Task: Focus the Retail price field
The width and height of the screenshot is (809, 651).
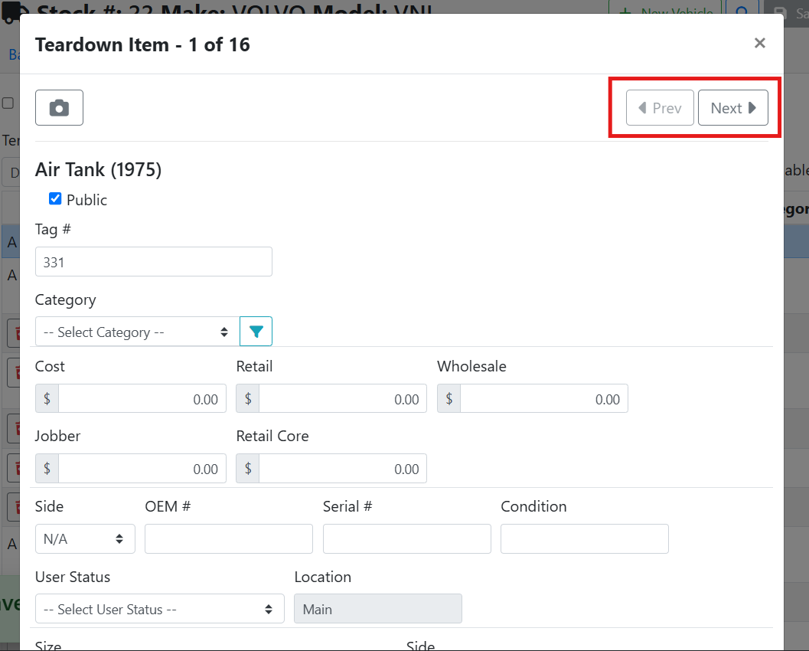Action: click(342, 399)
